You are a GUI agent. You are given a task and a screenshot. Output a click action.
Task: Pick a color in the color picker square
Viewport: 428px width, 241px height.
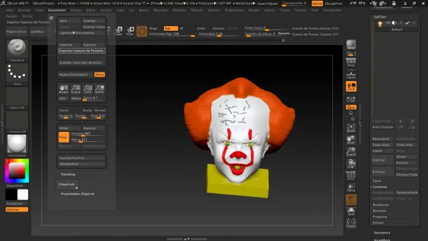[x=17, y=171]
